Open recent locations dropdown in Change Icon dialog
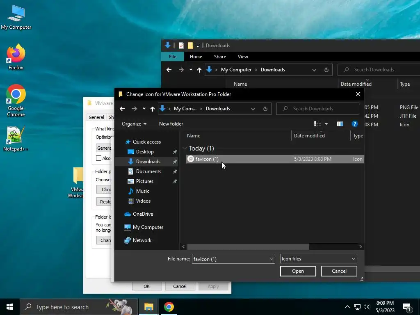Viewport: 420px width, 315px height. (144, 109)
